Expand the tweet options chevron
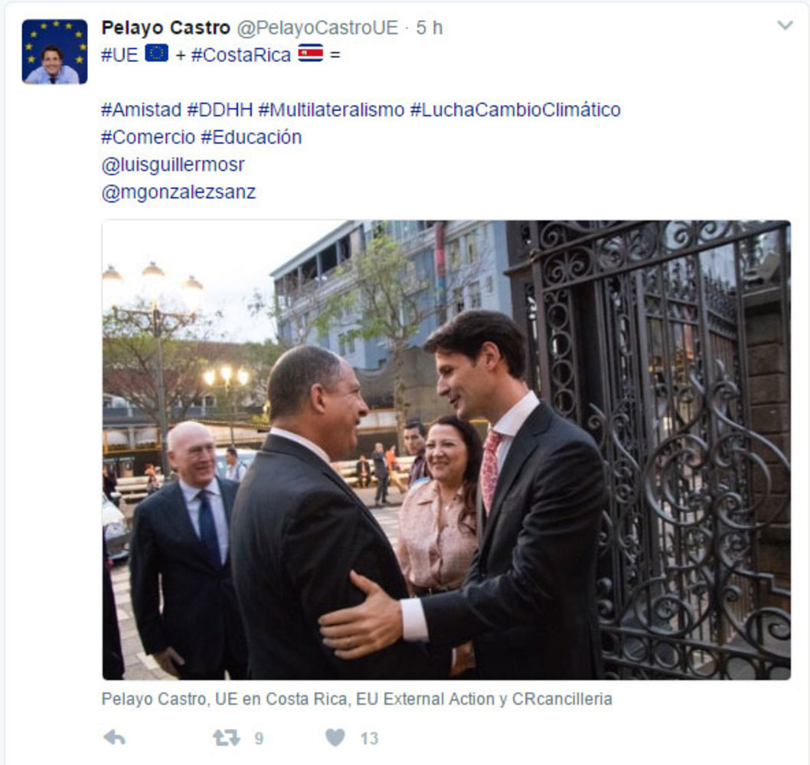 point(785,25)
